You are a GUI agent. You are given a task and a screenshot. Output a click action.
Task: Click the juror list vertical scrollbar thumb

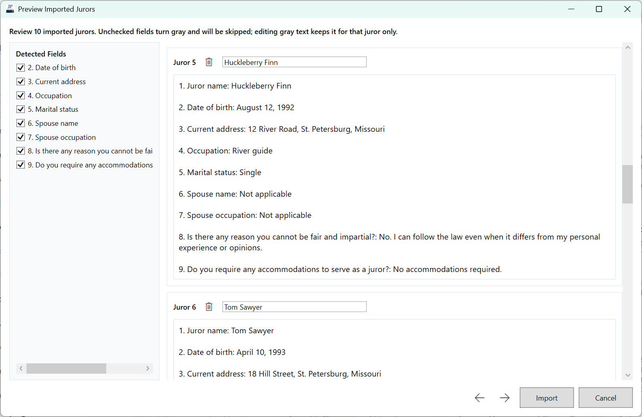(628, 184)
